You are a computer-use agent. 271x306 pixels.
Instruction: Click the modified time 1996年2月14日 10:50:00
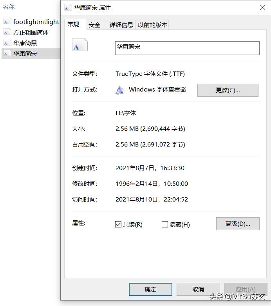(x=152, y=183)
